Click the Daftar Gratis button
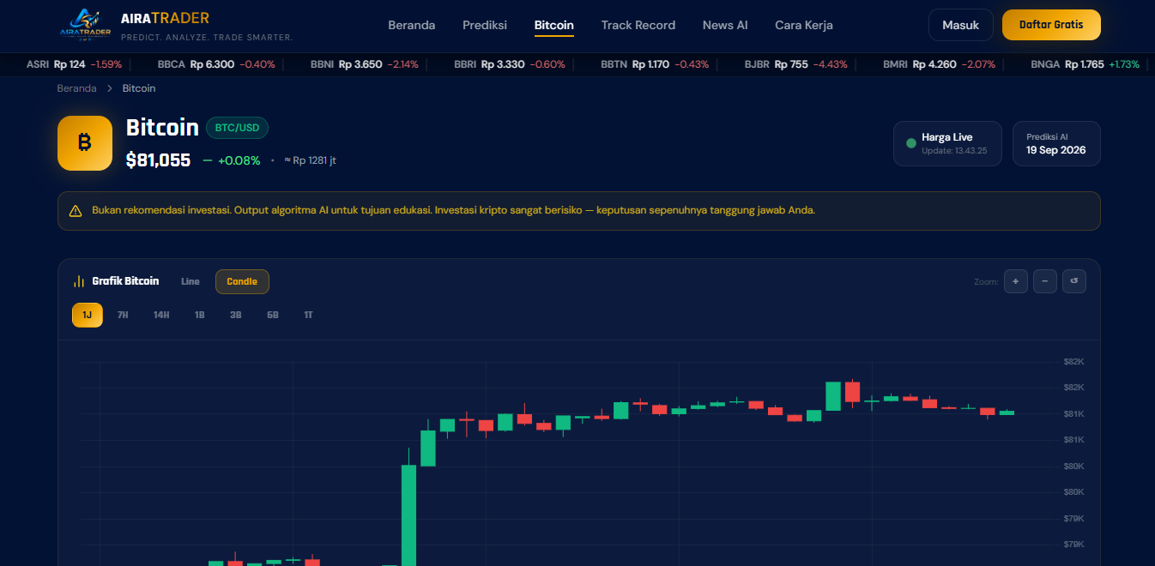 click(x=1051, y=25)
